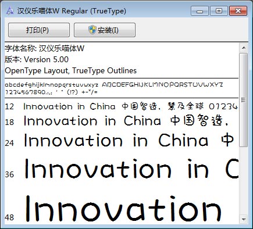Close the font preview window
The image size is (253, 229).
(x=238, y=11)
